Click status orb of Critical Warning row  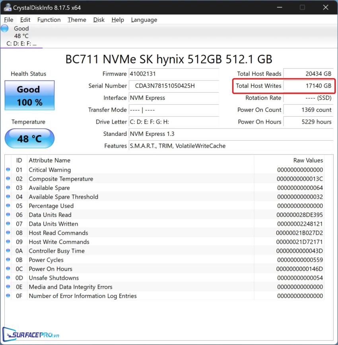point(8,170)
